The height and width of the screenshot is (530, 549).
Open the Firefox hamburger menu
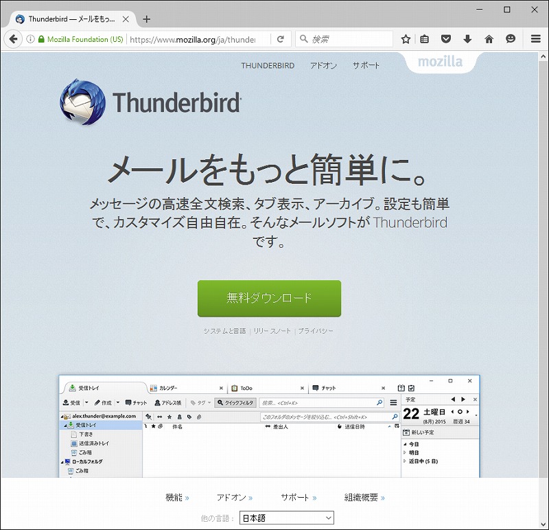click(536, 39)
